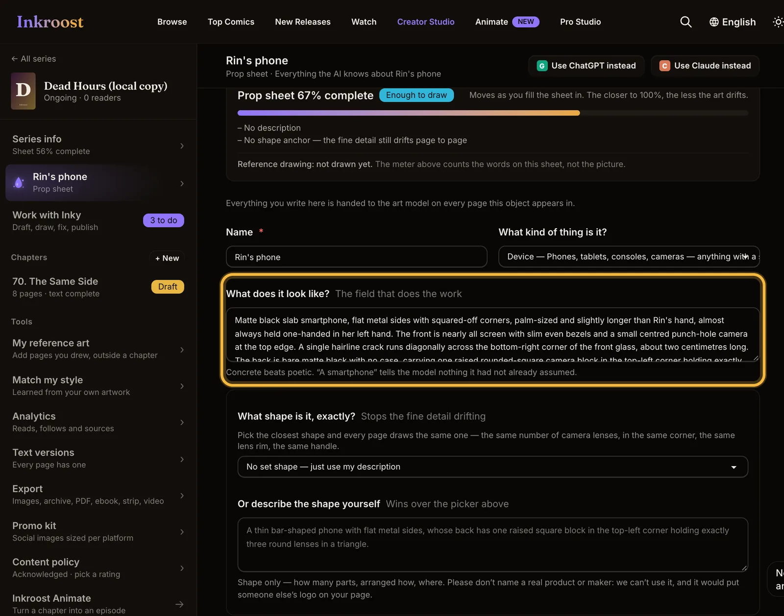Expand Text versions chevron

pos(182,459)
